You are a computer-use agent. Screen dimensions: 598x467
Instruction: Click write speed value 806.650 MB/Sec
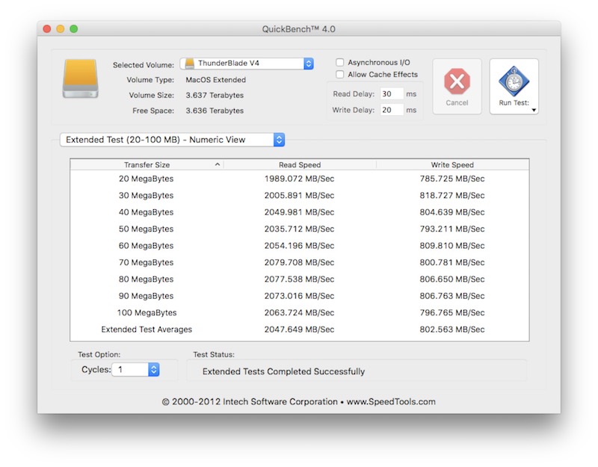pyautogui.click(x=452, y=279)
